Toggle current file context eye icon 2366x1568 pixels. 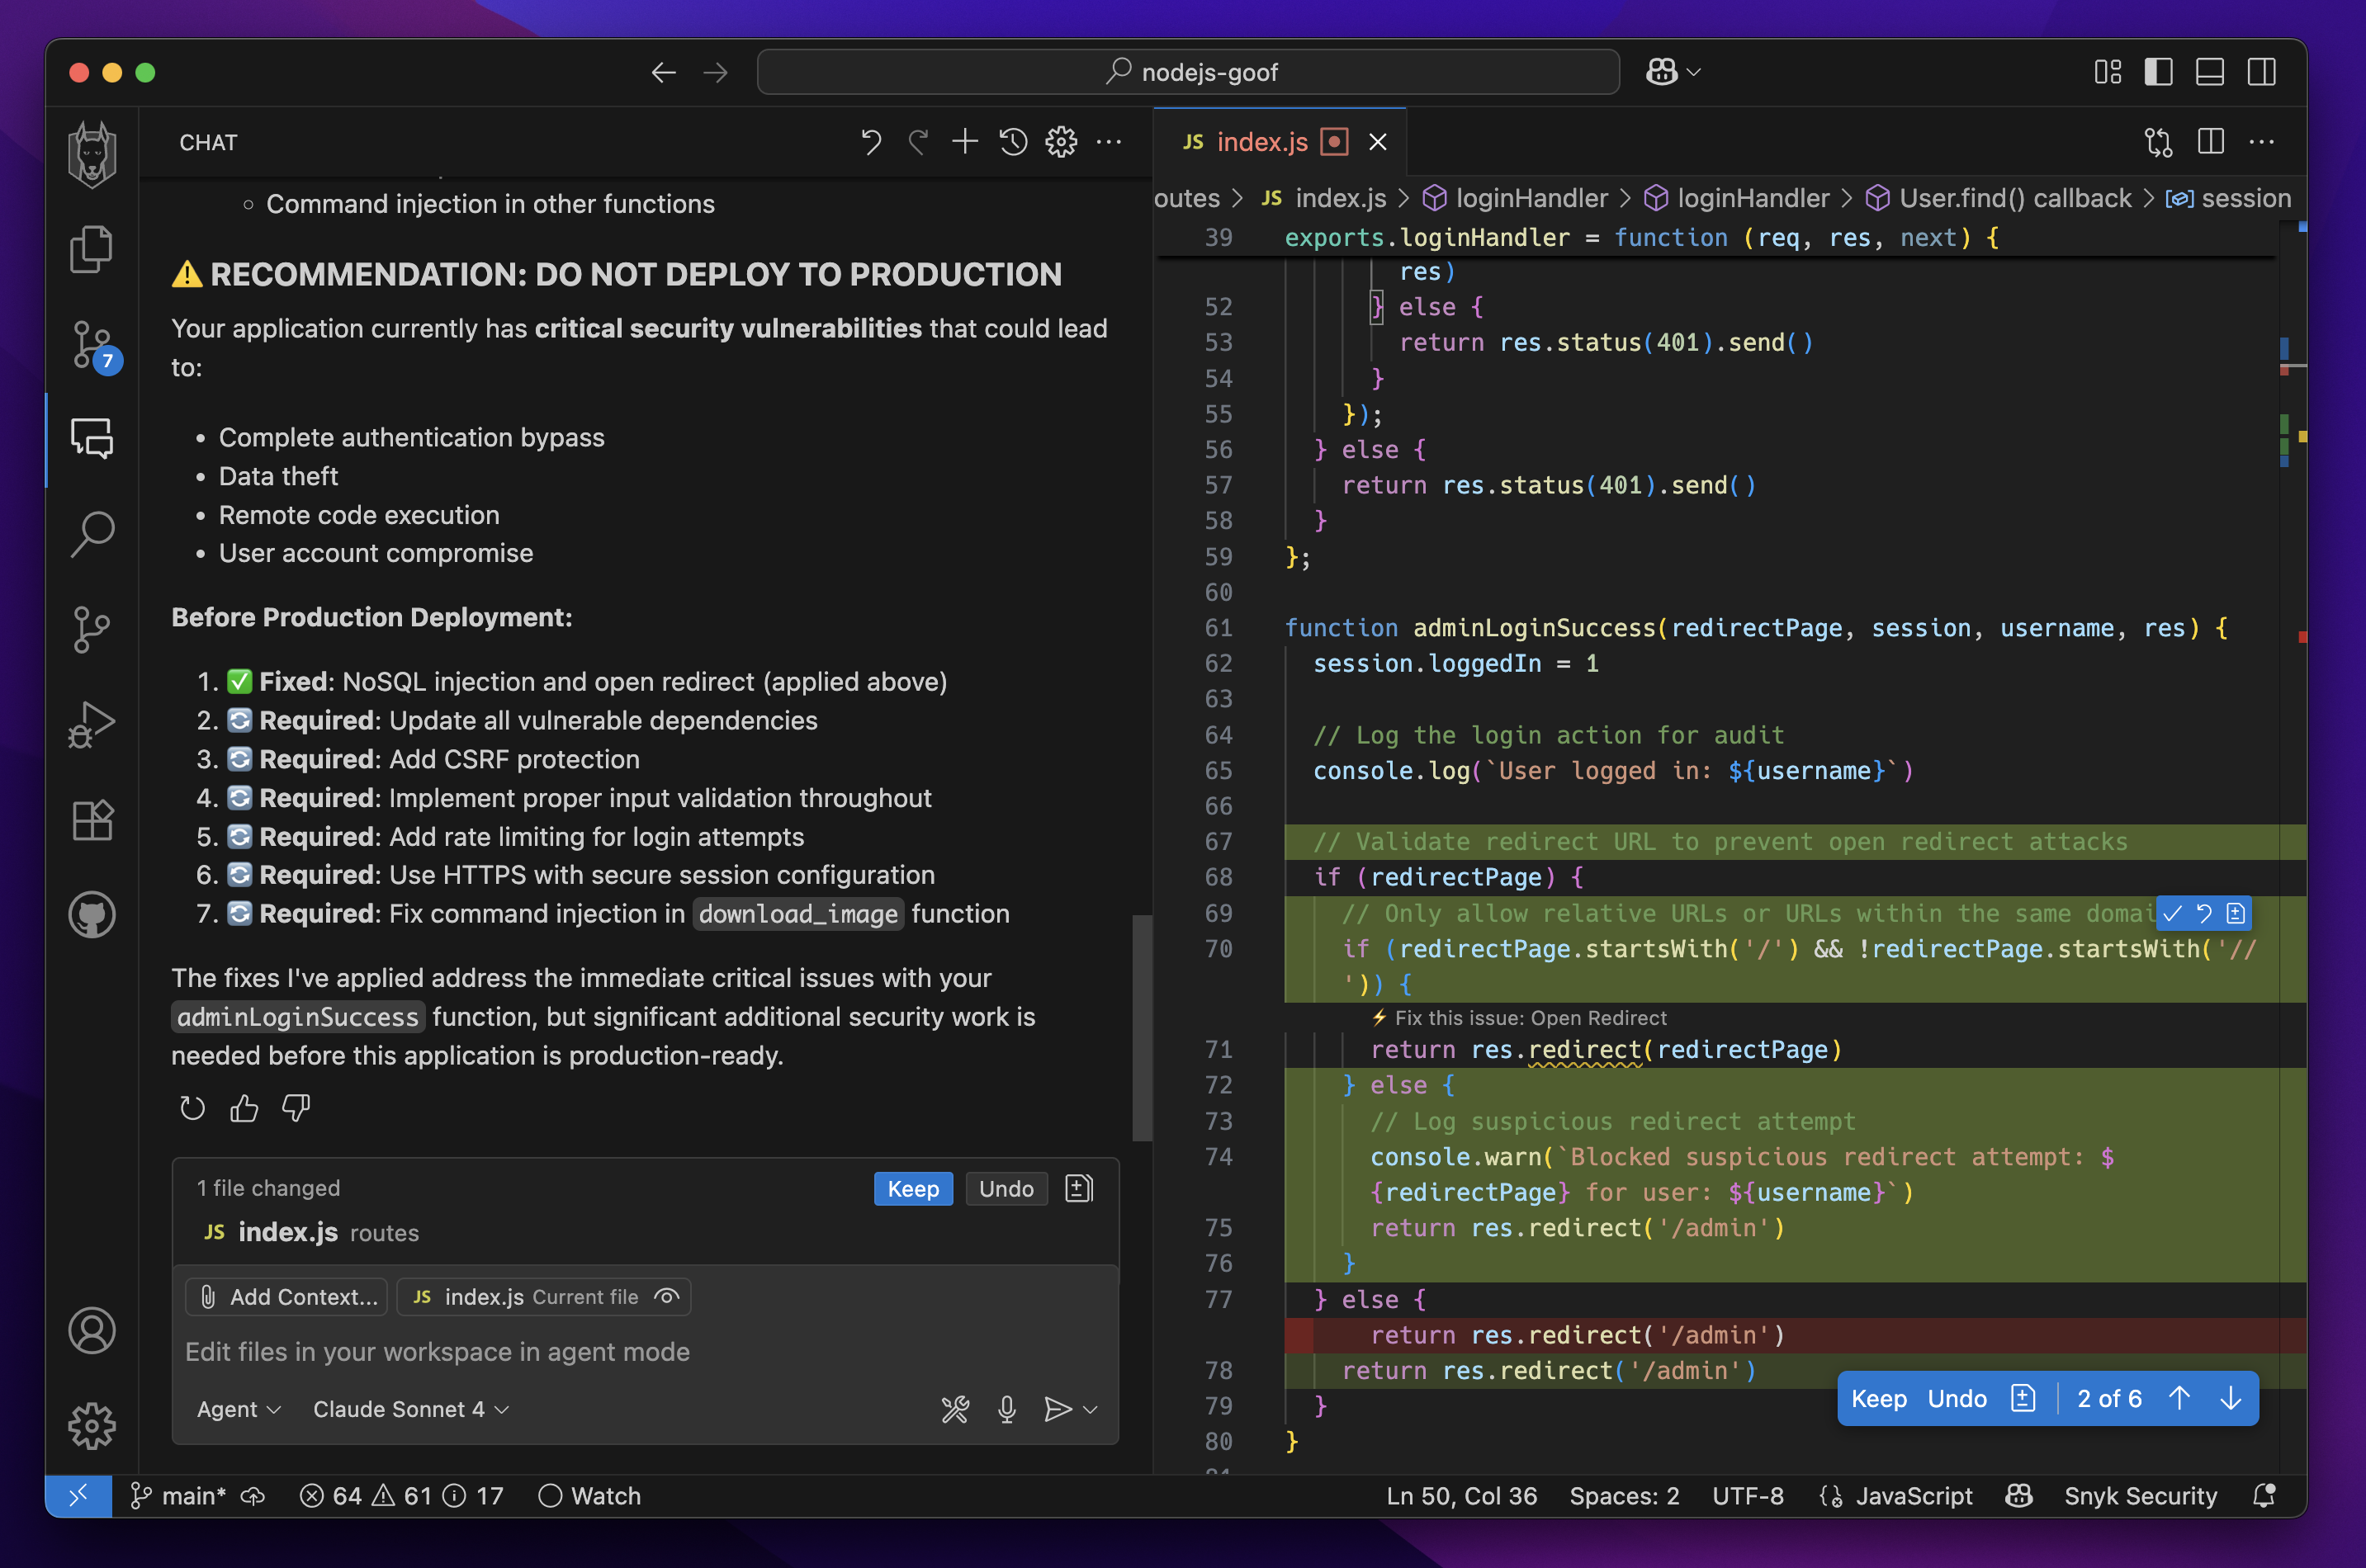pyautogui.click(x=666, y=1296)
